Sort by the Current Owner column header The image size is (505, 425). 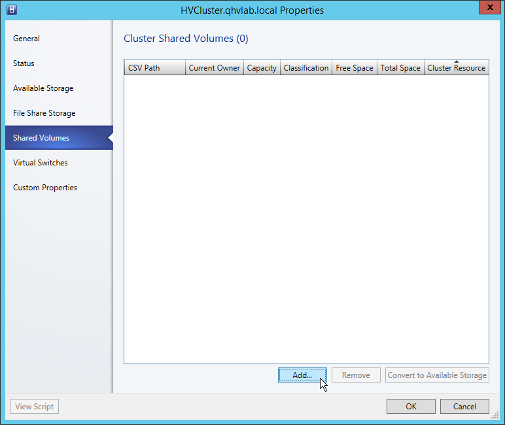[x=215, y=68]
